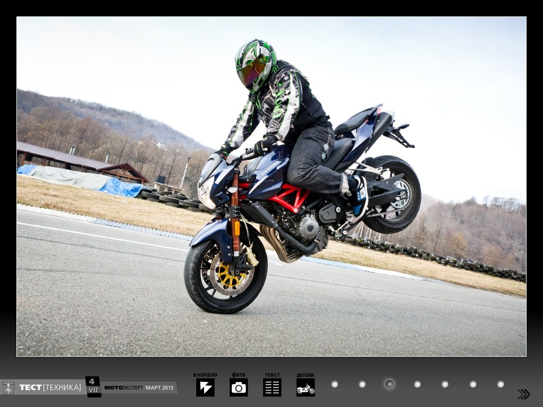Click the main motorcycle stunt photo

click(271, 186)
